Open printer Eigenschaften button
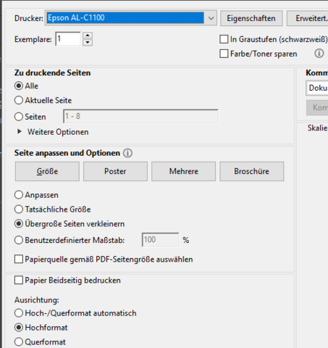The height and width of the screenshot is (348, 328). pos(251,18)
